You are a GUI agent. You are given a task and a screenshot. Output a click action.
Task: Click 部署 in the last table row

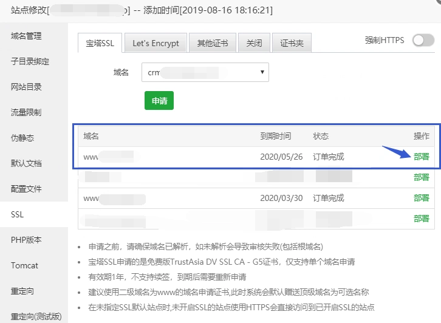coord(421,219)
